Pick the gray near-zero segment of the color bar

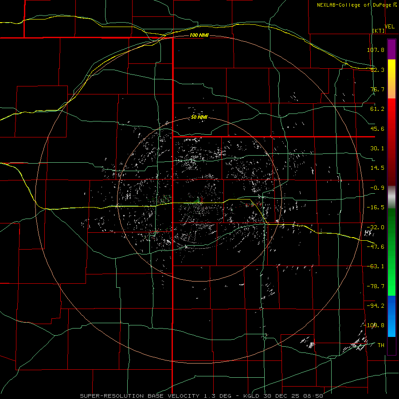(x=391, y=197)
